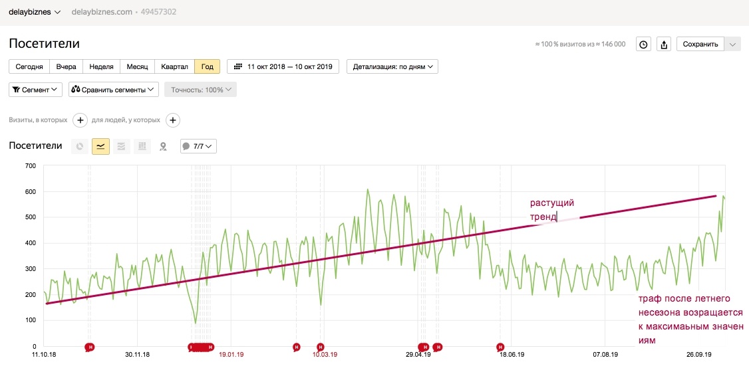Click the export/share icon
The height and width of the screenshot is (380, 749).
pos(664,45)
